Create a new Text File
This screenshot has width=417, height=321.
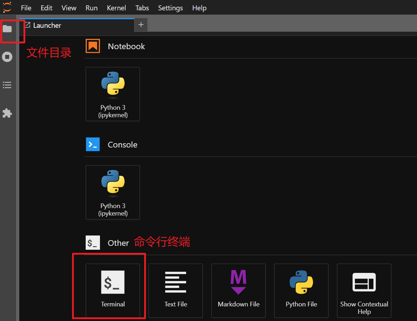pyautogui.click(x=176, y=290)
